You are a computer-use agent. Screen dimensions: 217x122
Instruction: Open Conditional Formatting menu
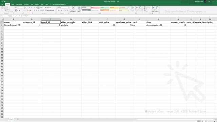tap(73, 9)
